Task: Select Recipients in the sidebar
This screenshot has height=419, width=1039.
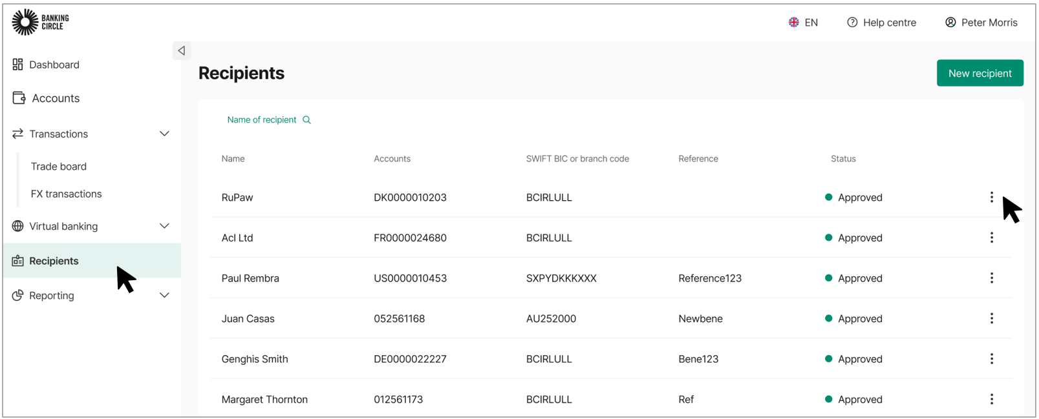Action: click(x=92, y=261)
